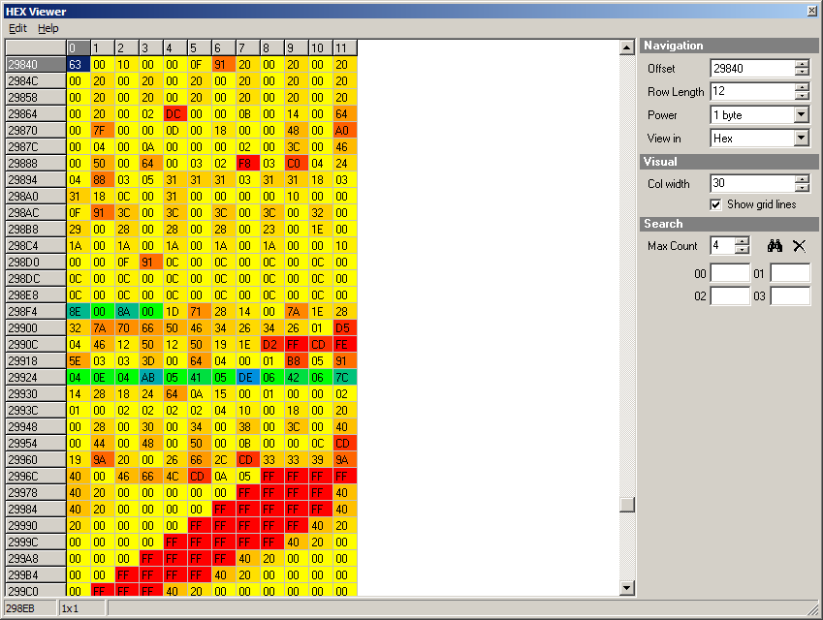823x620 pixels.
Task: Click search byte field 00
Action: tap(730, 273)
